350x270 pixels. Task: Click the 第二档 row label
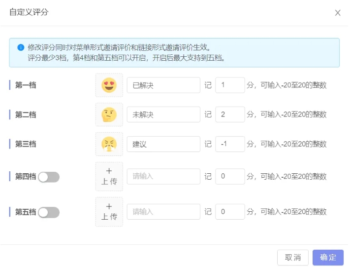coord(26,115)
